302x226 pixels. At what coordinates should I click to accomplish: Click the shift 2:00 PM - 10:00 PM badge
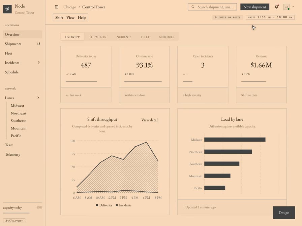coord(270,17)
